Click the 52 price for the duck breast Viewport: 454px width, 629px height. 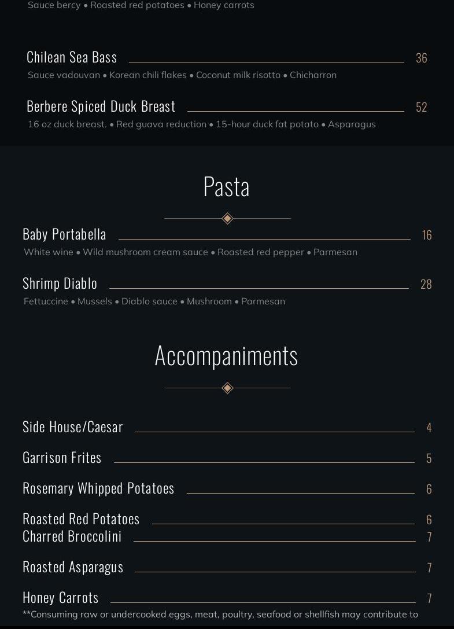pyautogui.click(x=422, y=107)
